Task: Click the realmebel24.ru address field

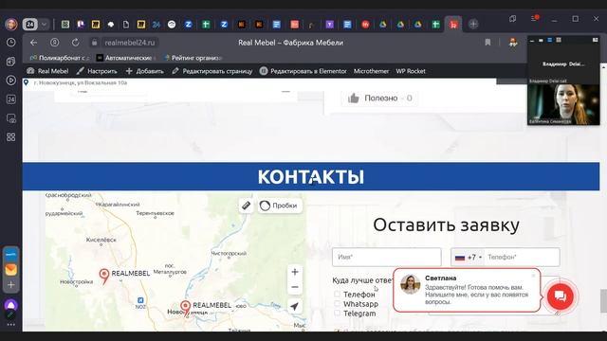Action: 130,43
